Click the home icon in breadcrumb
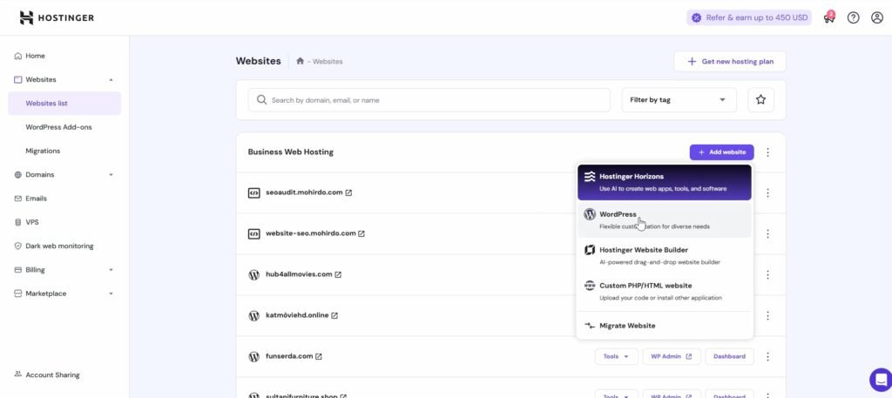This screenshot has width=892, height=398. 301,62
